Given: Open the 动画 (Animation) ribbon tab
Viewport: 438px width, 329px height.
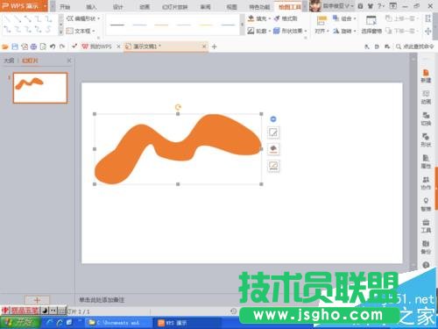Looking at the screenshot, I should click(x=145, y=7).
